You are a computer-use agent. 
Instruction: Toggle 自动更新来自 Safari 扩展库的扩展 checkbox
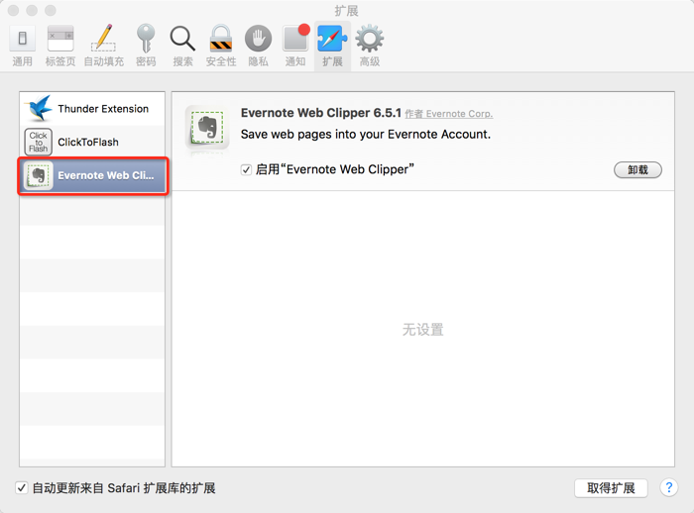(x=21, y=488)
